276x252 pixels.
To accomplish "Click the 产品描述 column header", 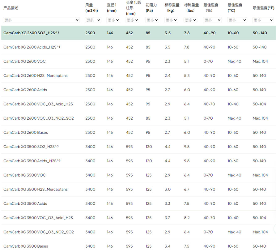I will pos(11,8).
